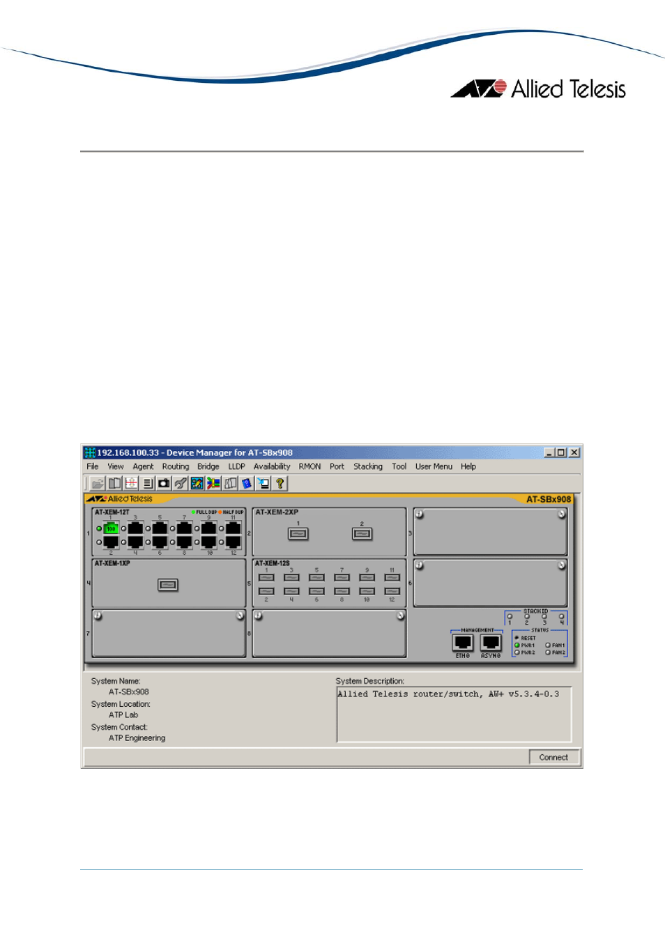Viewport: 665px width, 941px height.
Task: Click the text list toolbar icon
Action: coord(148,483)
